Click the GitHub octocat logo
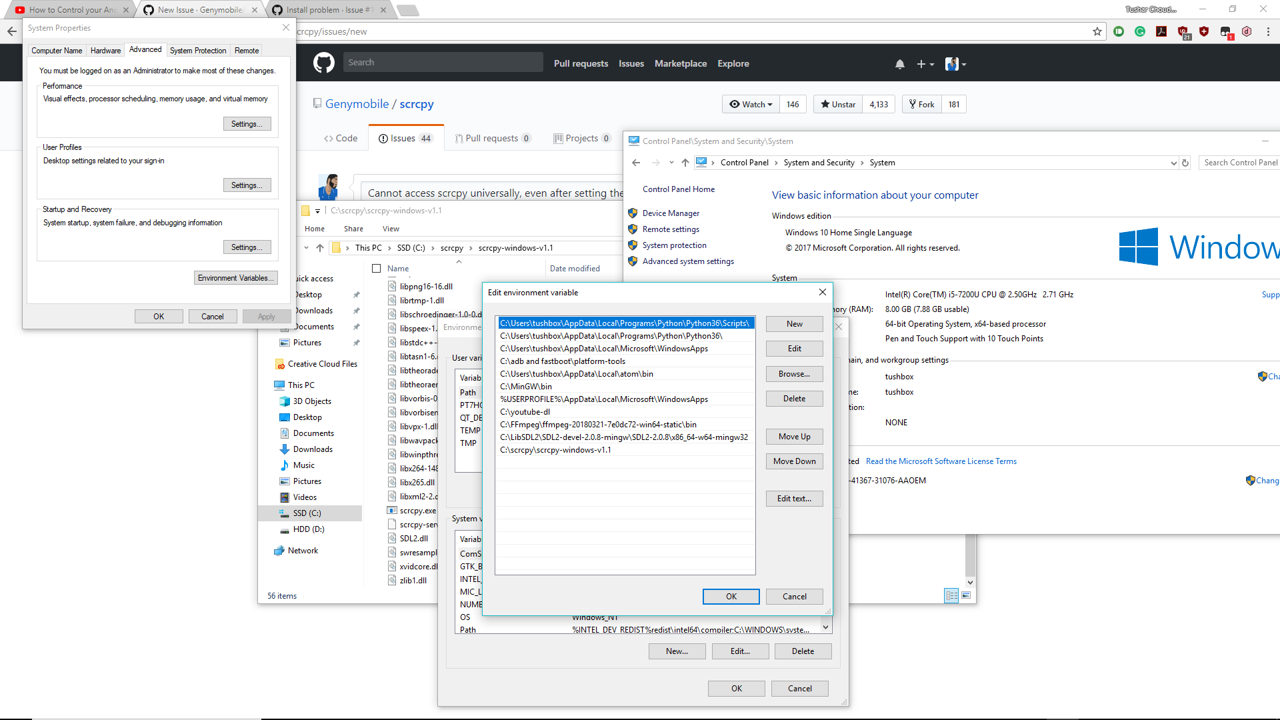Viewport: 1280px width, 720px height. pyautogui.click(x=324, y=63)
